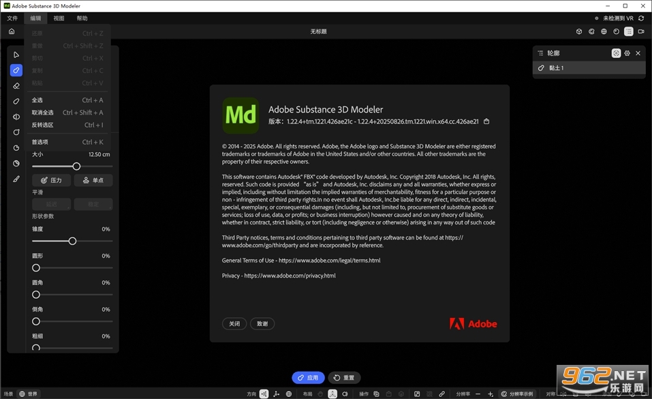Click the 重置 reset button

[344, 378]
